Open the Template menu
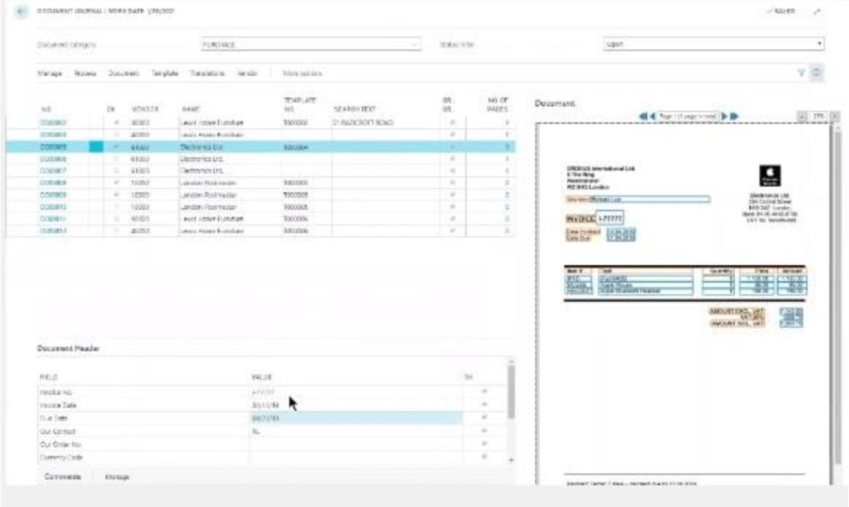Image resolution: width=849 pixels, height=507 pixels. pos(165,74)
